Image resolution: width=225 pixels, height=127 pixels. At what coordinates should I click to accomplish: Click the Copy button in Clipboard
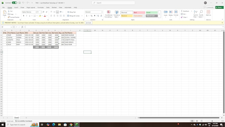(11, 14)
